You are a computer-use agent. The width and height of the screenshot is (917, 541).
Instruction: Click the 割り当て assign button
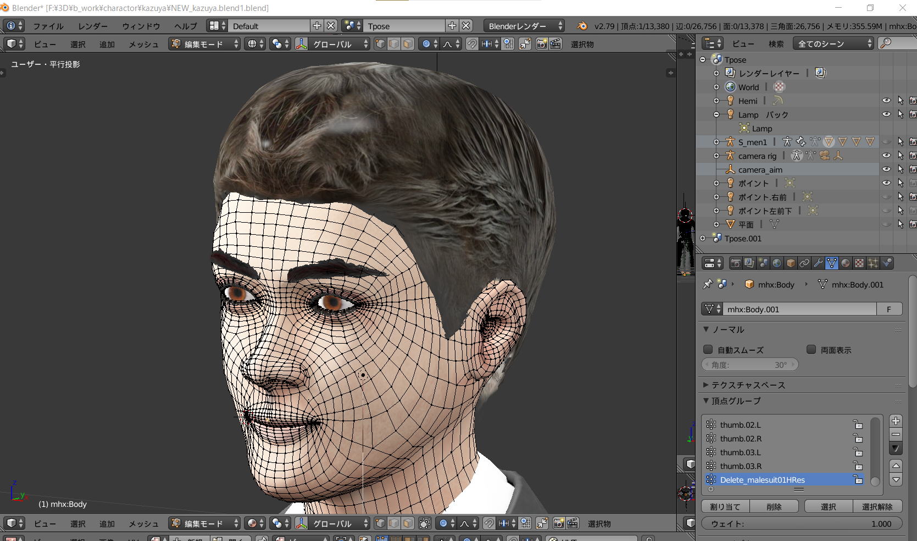(x=725, y=507)
